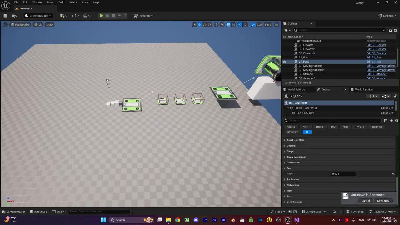Select BP_Elevator in the Outliner
Screen dimensions: 400x225
point(306,45)
